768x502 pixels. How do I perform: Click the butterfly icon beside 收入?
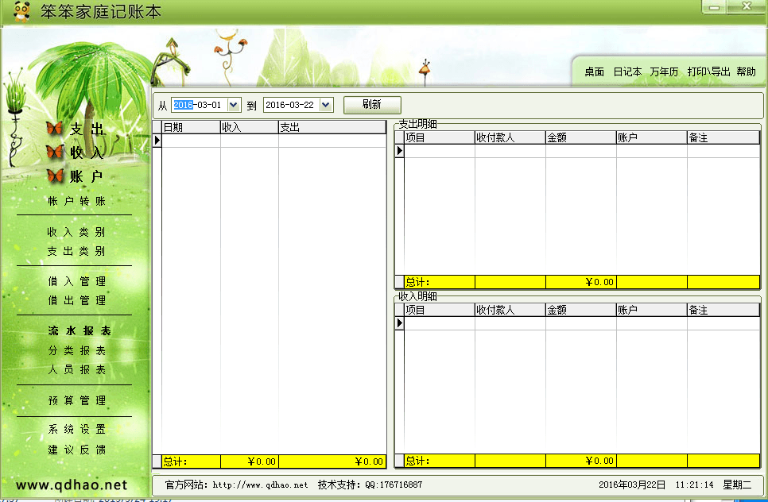55,152
